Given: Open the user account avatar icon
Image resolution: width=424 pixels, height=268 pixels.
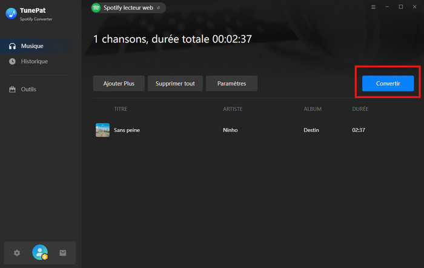Looking at the screenshot, I should pyautogui.click(x=40, y=252).
